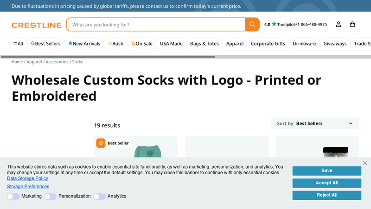Open the shopping bag cart icon
This screenshot has height=209, width=371.
[352, 25]
